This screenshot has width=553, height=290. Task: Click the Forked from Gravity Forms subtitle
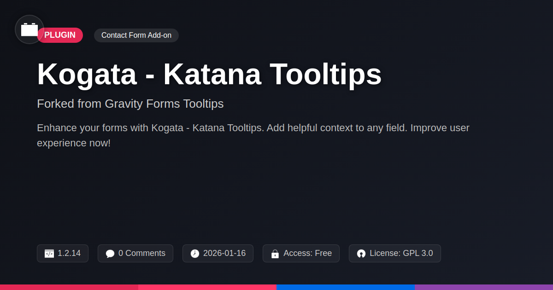(x=130, y=104)
